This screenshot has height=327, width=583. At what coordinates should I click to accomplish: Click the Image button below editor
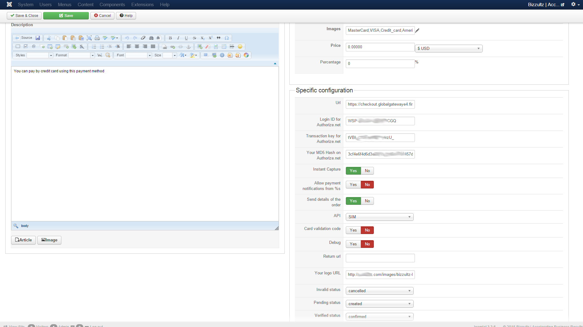[x=49, y=240]
